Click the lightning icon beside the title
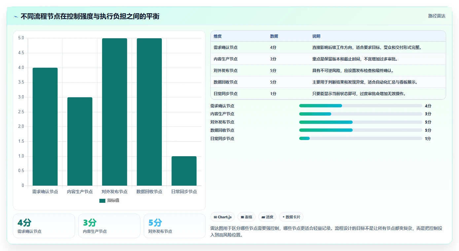This screenshot has width=459, height=251. (16, 17)
